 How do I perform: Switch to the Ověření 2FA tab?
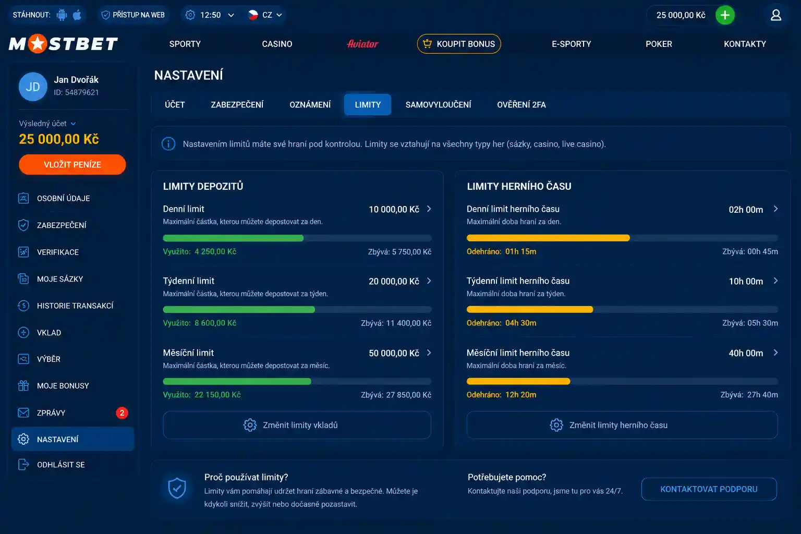pyautogui.click(x=521, y=105)
